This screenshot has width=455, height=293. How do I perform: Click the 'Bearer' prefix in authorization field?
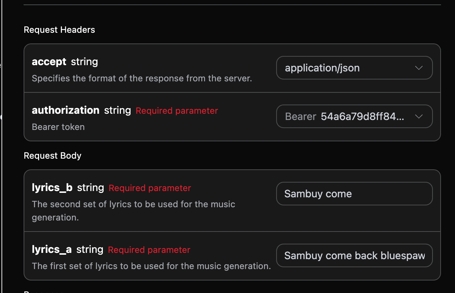(x=301, y=117)
